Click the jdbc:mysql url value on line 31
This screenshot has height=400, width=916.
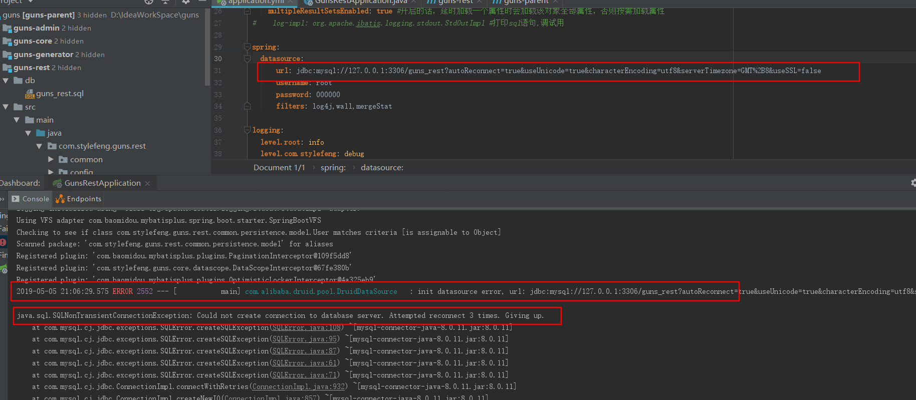(x=559, y=71)
